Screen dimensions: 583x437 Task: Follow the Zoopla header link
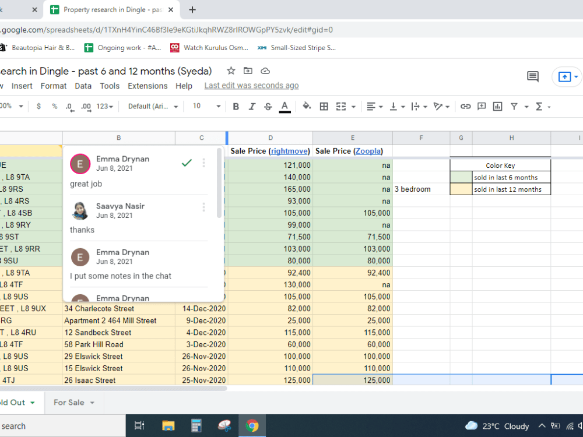pyautogui.click(x=368, y=151)
